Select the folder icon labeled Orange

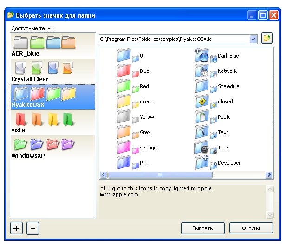[x=123, y=147]
